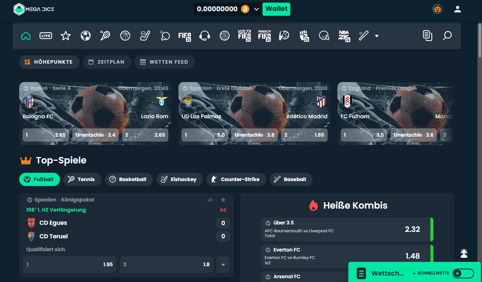Expand more sports dropdown arrow
This screenshot has width=482, height=282.
pyautogui.click(x=377, y=36)
